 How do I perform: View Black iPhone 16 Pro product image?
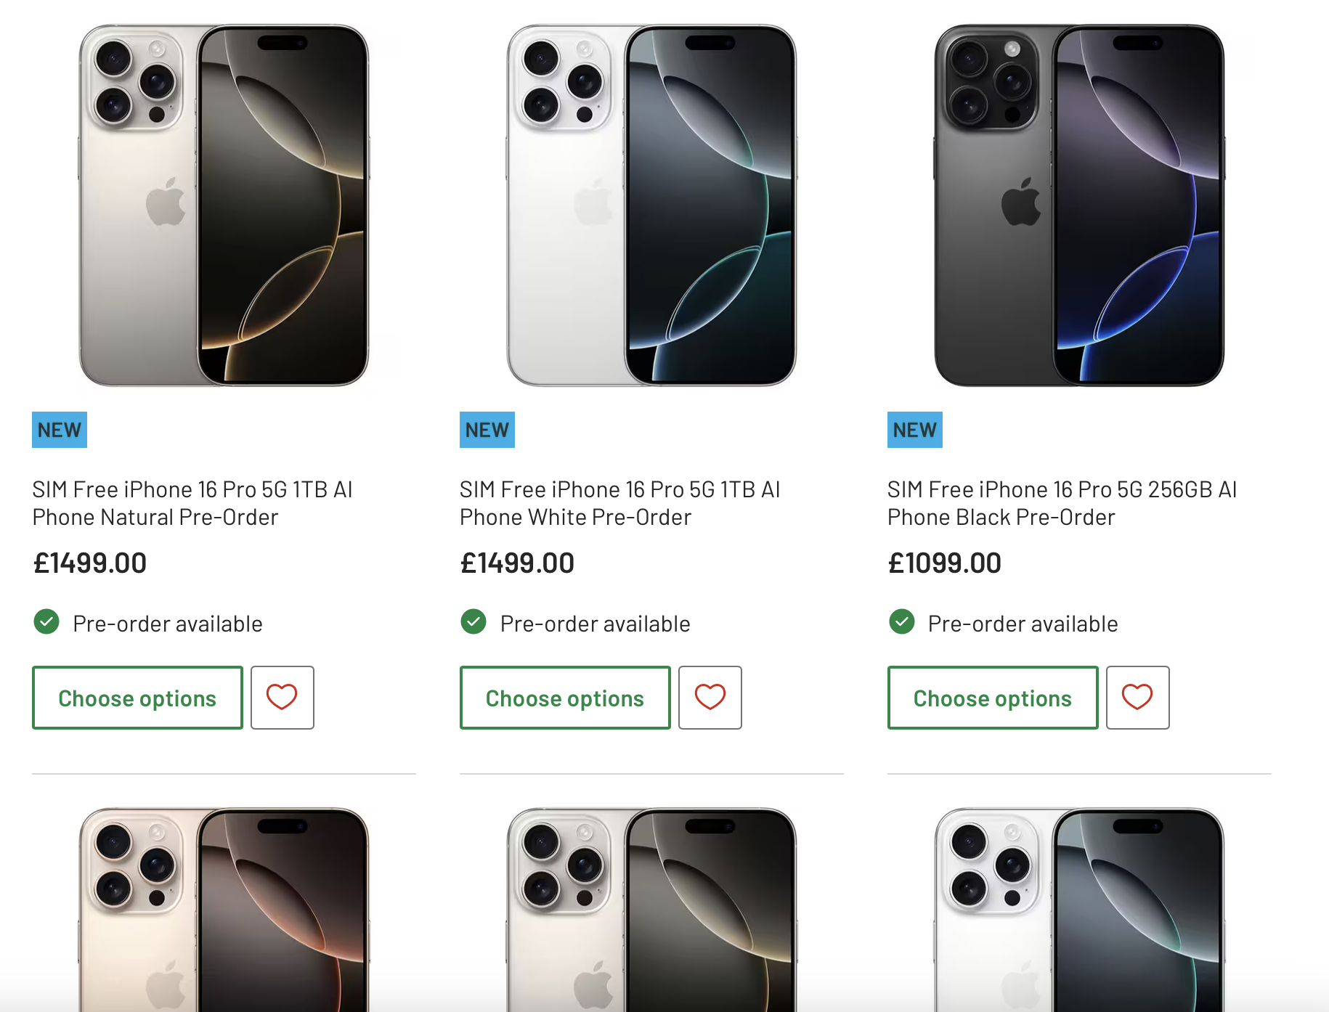coord(1079,205)
